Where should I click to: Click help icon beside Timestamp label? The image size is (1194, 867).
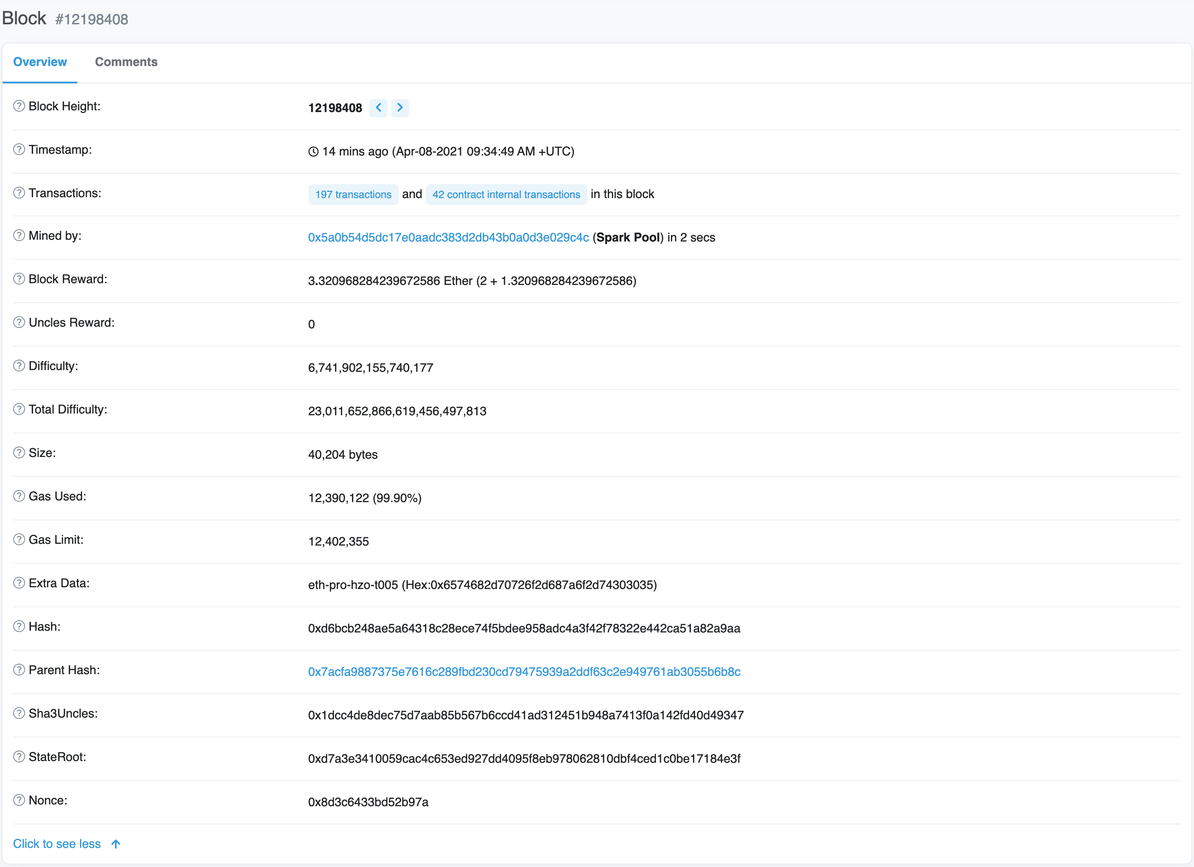(19, 149)
